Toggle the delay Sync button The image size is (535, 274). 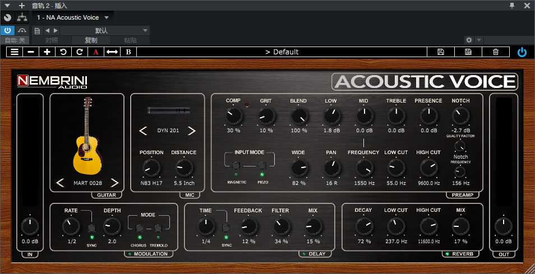click(x=226, y=229)
